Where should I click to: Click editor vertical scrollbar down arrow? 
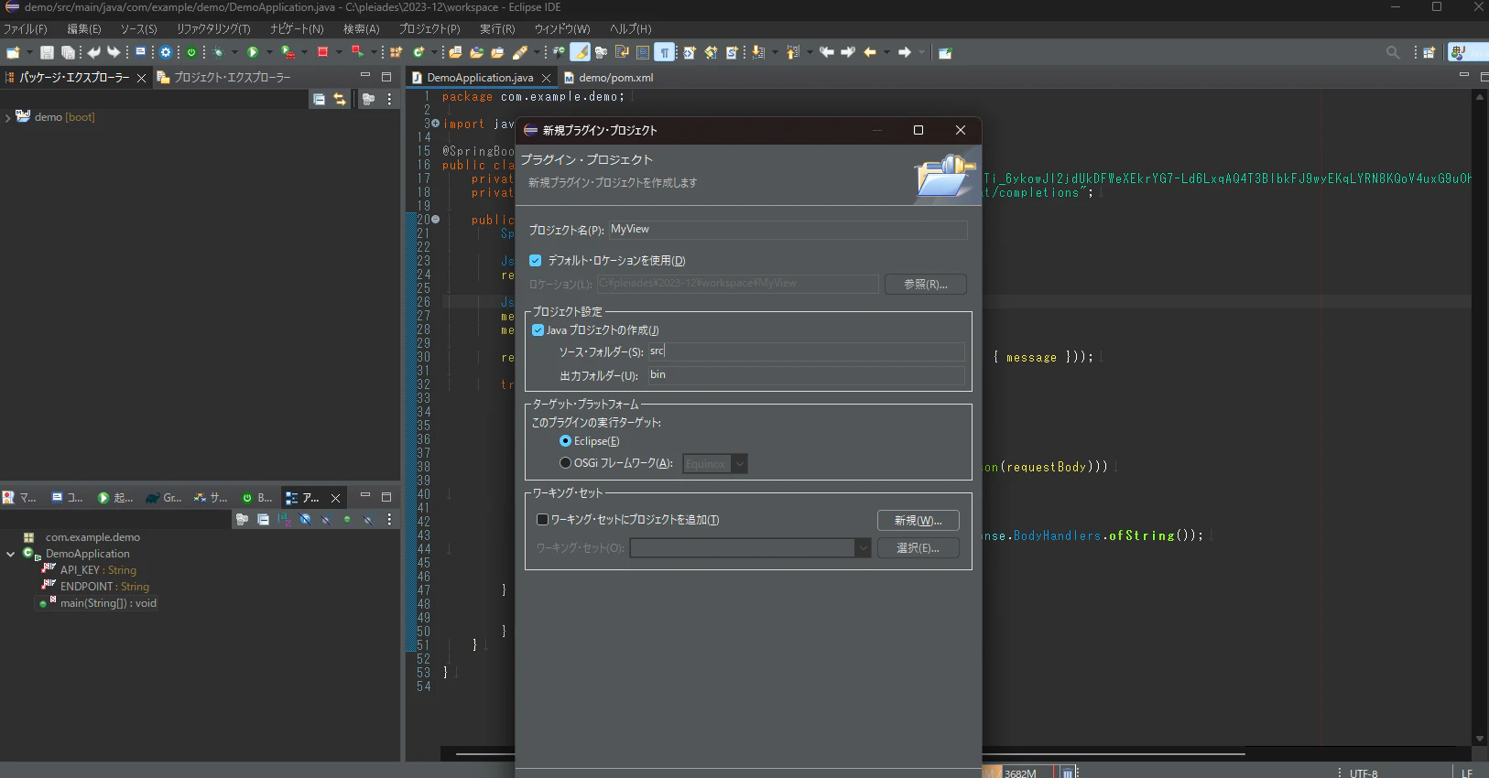point(1480,739)
